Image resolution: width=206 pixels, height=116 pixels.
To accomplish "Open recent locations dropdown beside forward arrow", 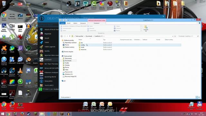I will point(67,36).
